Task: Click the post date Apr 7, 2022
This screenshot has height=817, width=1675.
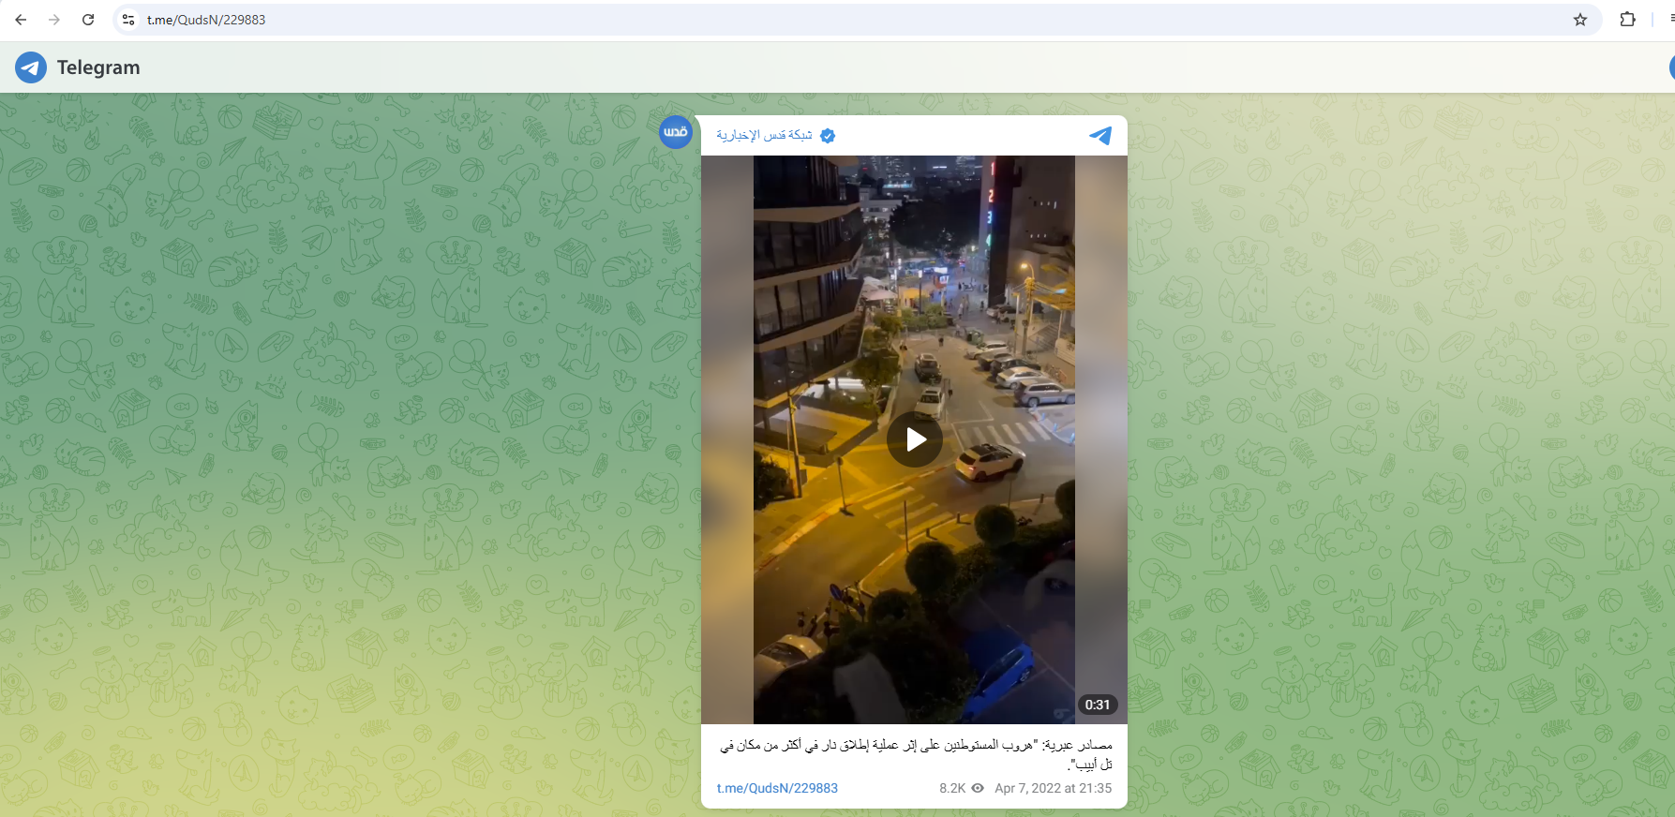Action: coord(1053,788)
